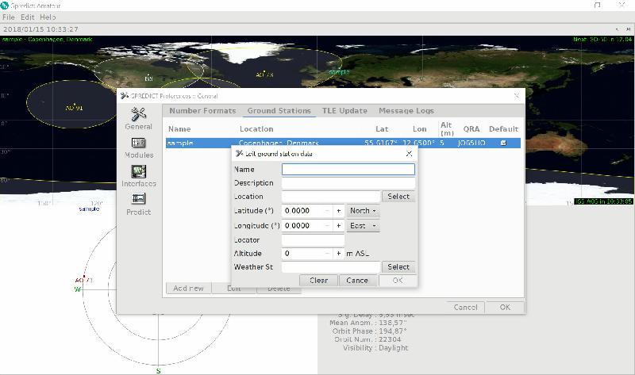
Task: Click the ISS AOS countdown status text
Action: point(603,201)
